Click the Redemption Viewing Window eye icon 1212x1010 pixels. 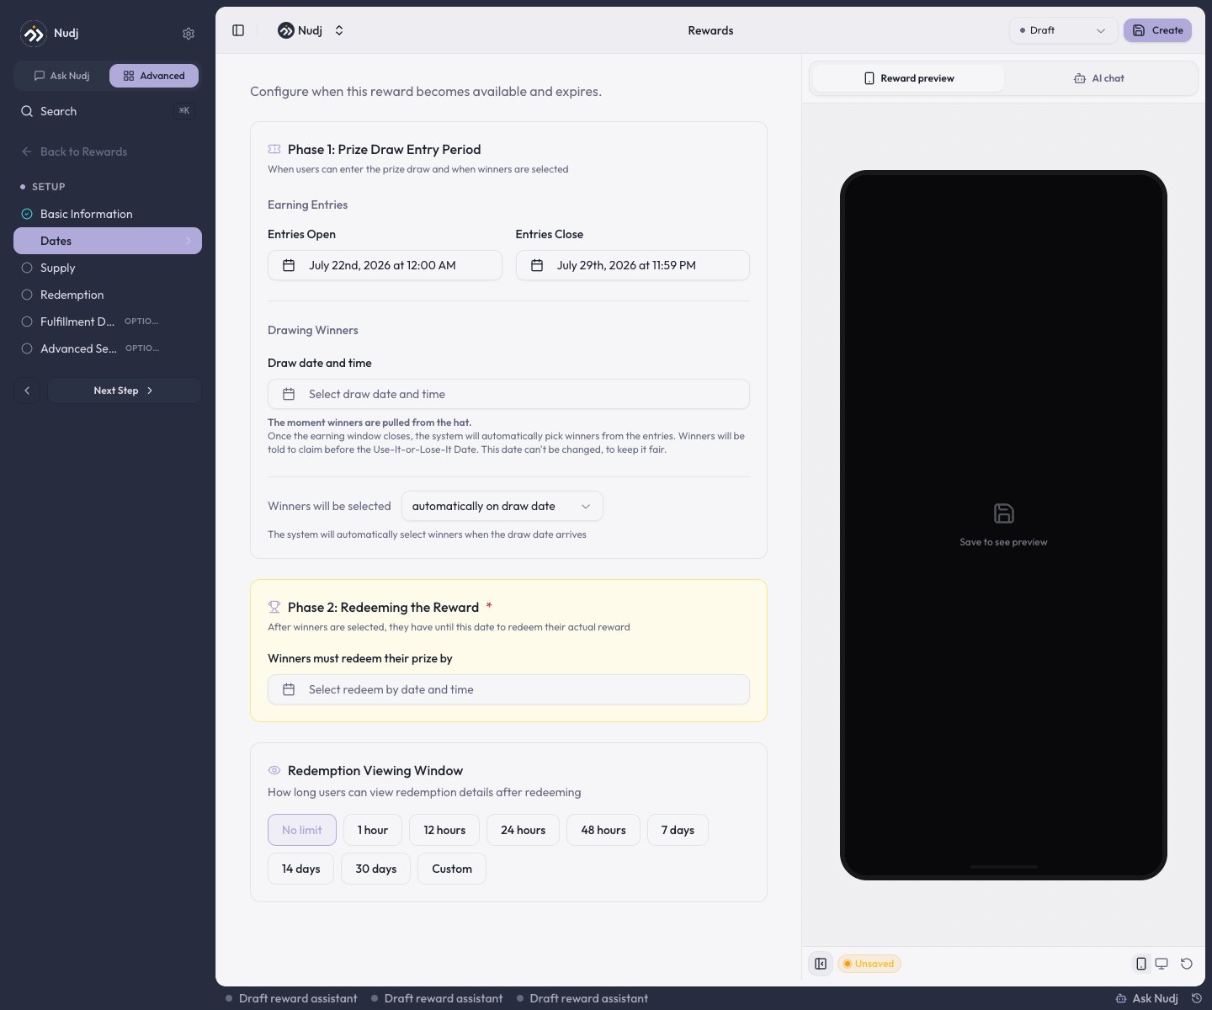click(x=274, y=770)
